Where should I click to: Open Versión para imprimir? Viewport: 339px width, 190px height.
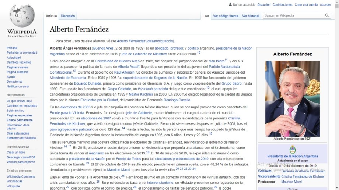point(21,162)
